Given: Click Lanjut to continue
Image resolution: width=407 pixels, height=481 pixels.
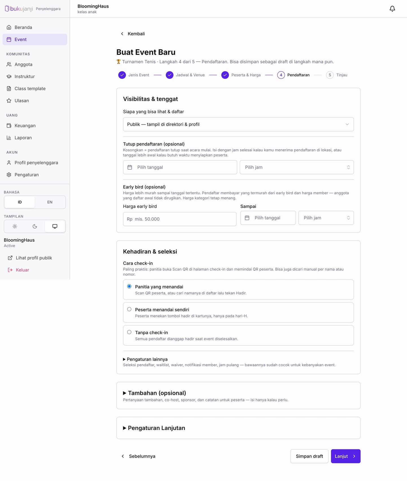Looking at the screenshot, I should [x=346, y=456].
